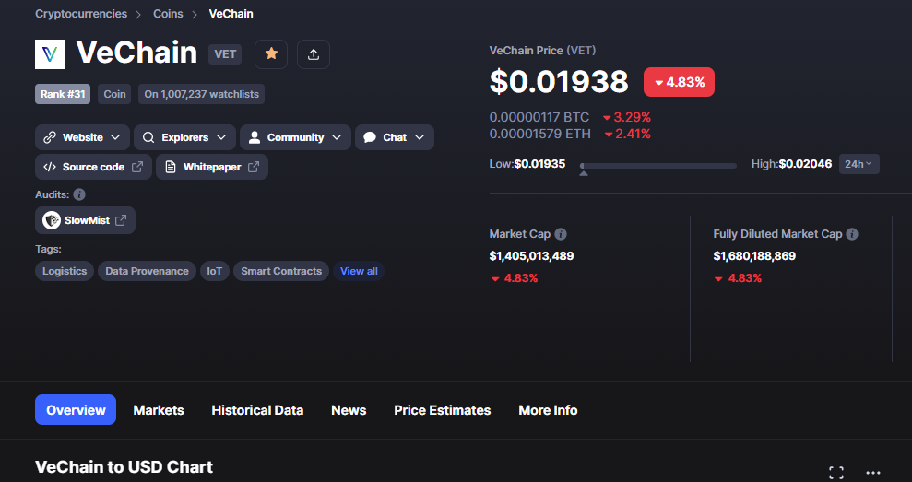
Task: Switch to the Overview tab
Action: (76, 410)
